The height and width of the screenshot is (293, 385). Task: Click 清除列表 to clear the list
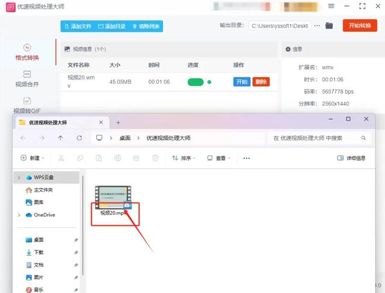coord(146,26)
